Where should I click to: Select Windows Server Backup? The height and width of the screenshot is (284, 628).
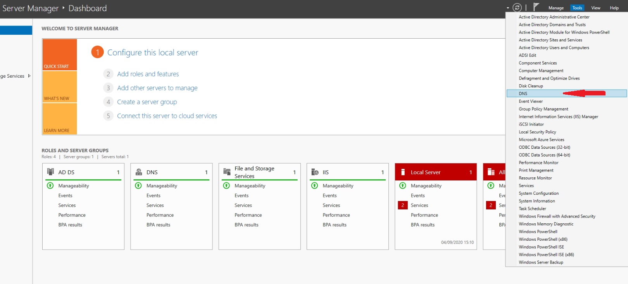coord(541,262)
